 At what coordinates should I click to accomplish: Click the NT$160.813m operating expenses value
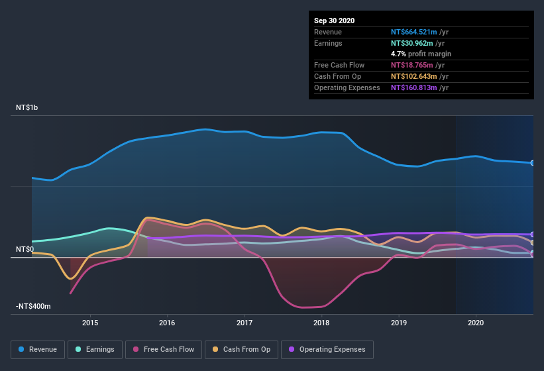pyautogui.click(x=414, y=87)
